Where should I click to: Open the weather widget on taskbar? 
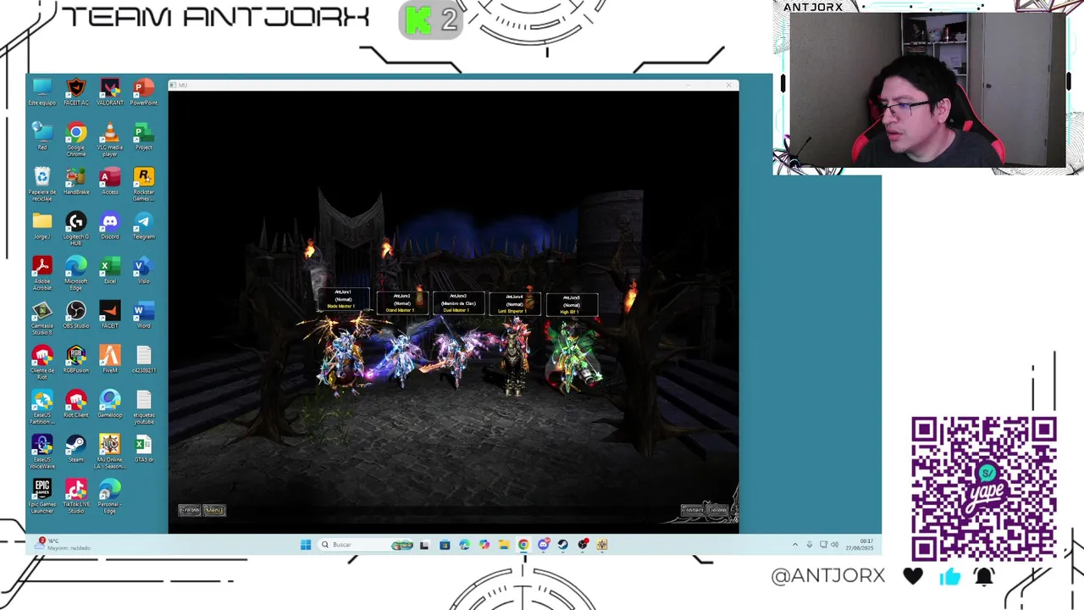click(x=61, y=544)
